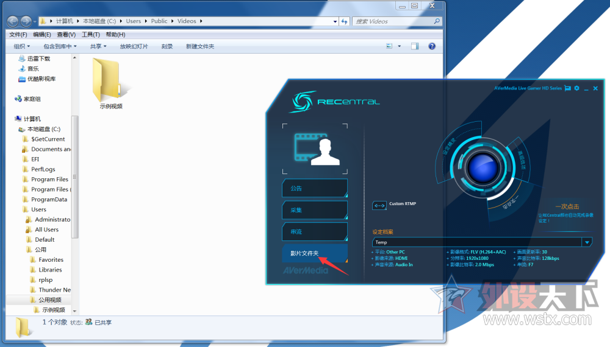Click the refresh button beside address bar
610x347 pixels.
pyautogui.click(x=344, y=21)
